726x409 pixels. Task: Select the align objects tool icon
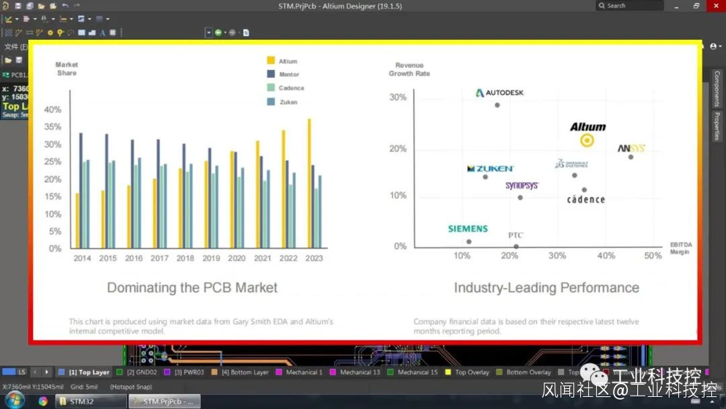[26, 19]
